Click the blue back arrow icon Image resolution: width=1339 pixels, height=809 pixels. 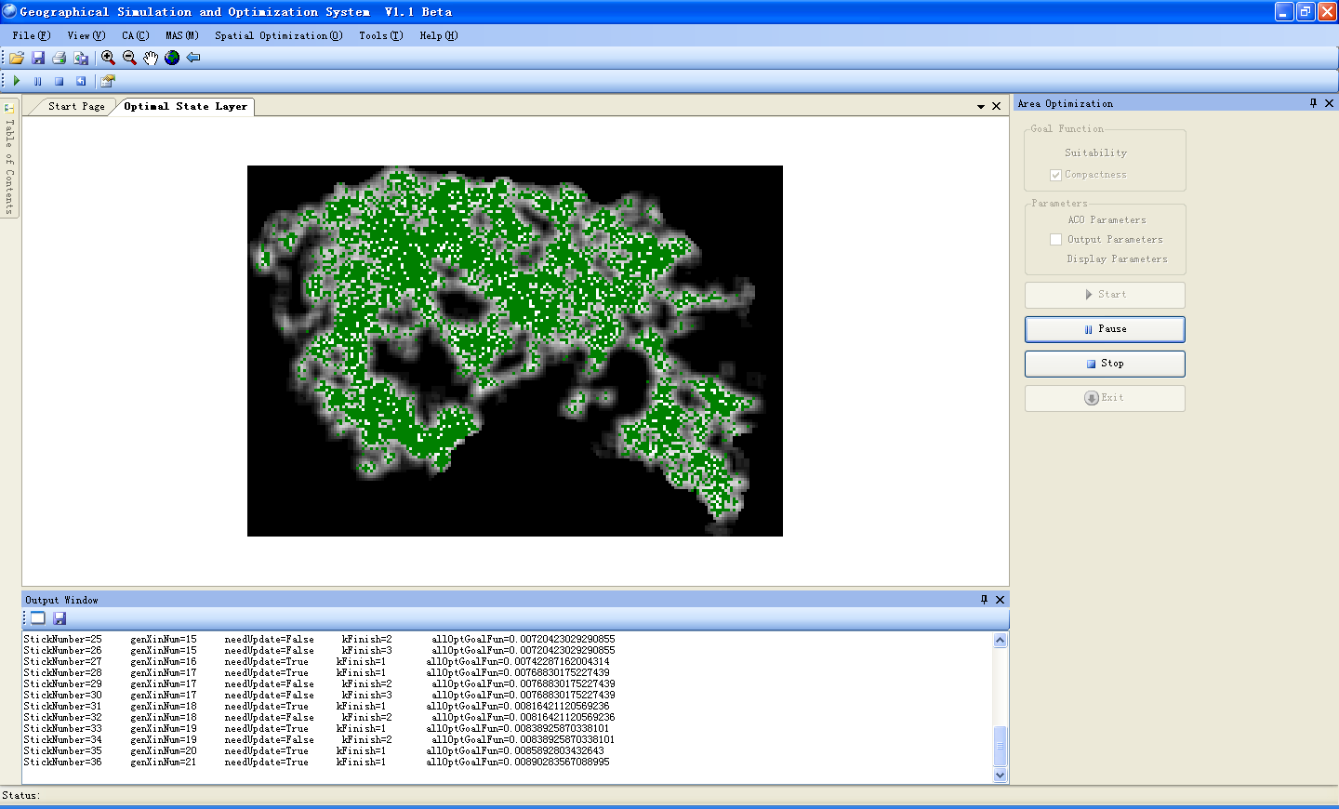pyautogui.click(x=193, y=58)
